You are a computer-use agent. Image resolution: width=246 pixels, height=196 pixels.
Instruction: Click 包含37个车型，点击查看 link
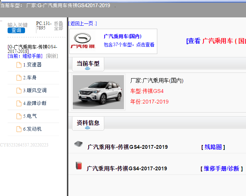pyautogui.click(x=129, y=45)
